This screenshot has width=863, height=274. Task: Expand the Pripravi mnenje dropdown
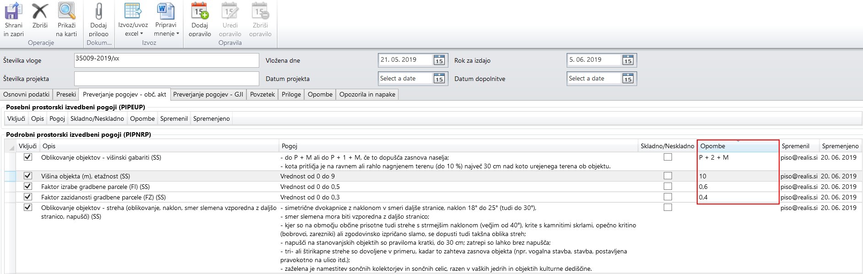166,29
